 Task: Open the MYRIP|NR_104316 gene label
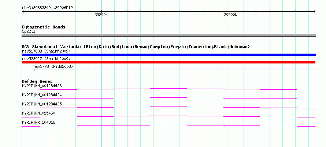coord(38,122)
